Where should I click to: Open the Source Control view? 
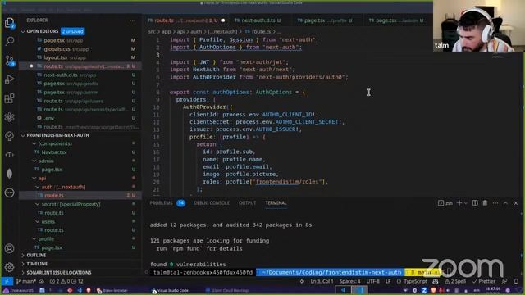coord(9,61)
